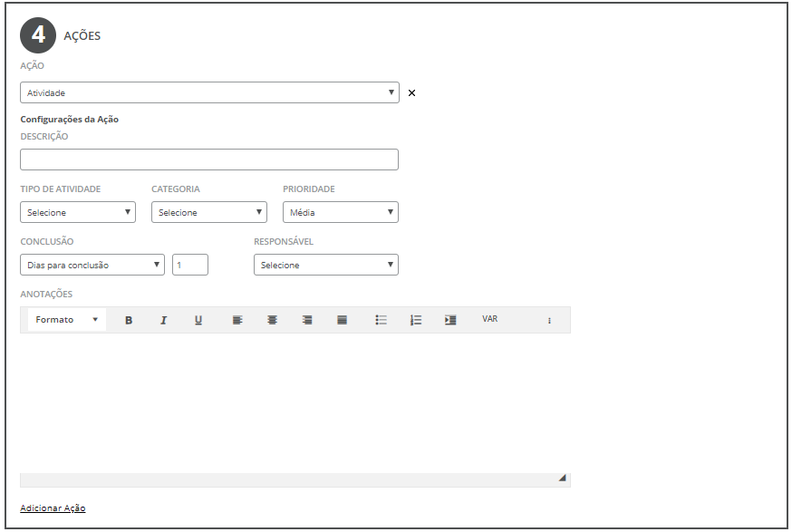Insert a variable using VAR button
This screenshot has width=792, height=532.
point(490,319)
